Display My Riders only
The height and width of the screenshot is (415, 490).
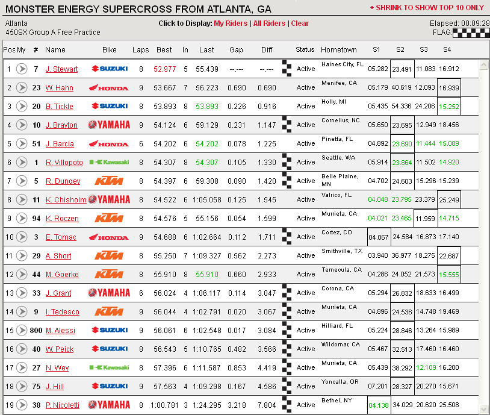click(231, 23)
